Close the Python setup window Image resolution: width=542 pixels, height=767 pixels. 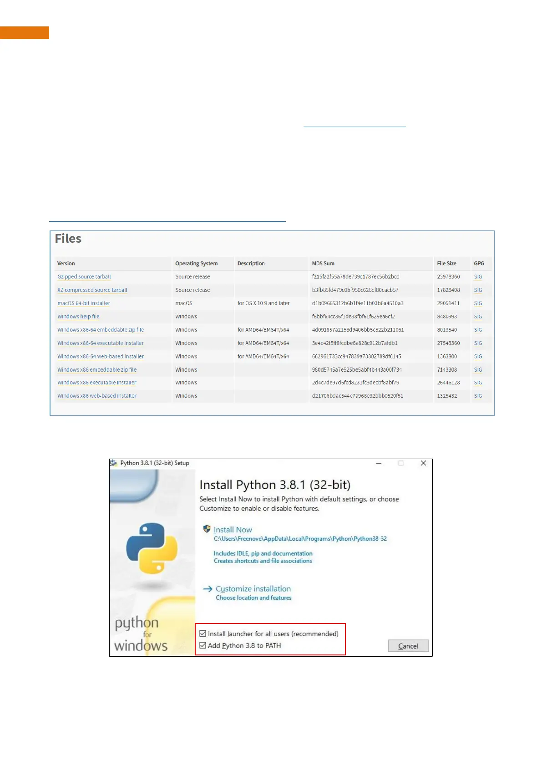423,463
